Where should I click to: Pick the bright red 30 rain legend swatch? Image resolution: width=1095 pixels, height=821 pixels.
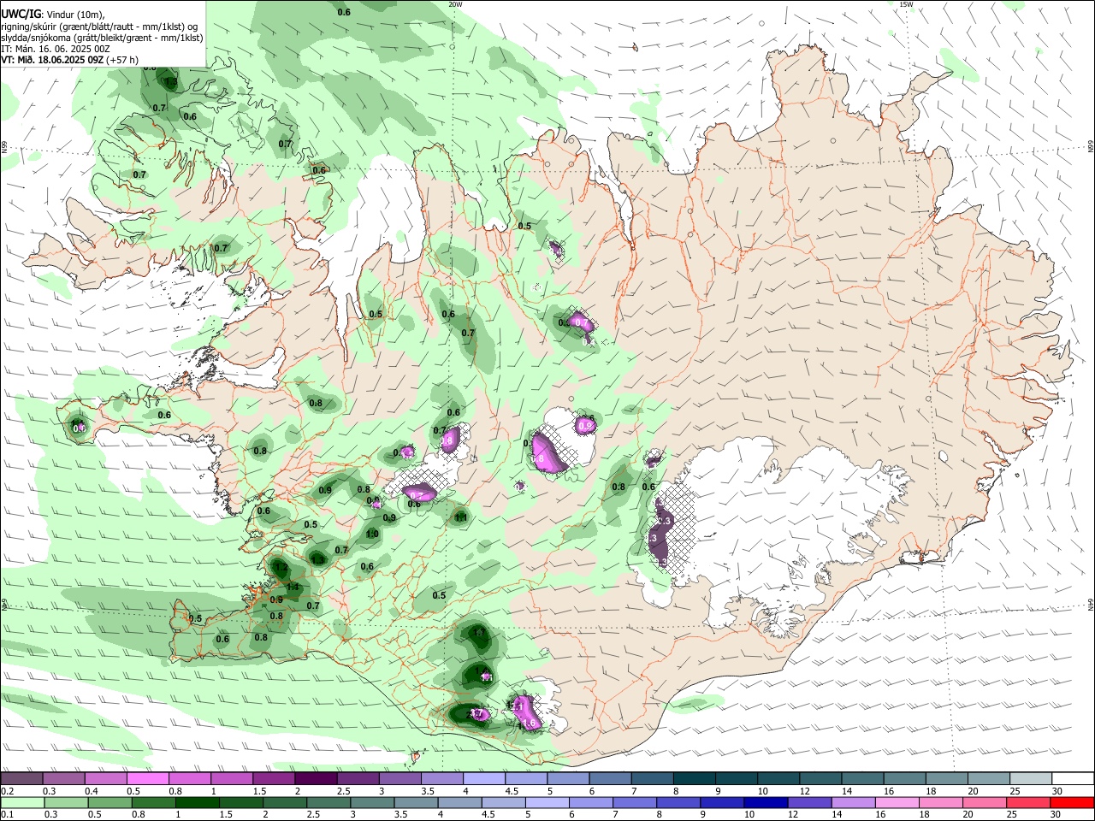[1073, 802]
